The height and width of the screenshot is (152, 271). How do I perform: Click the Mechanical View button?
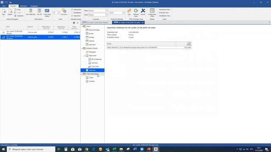tap(164, 10)
